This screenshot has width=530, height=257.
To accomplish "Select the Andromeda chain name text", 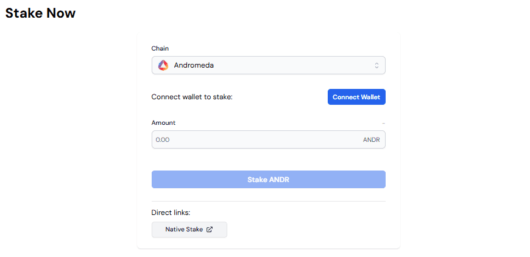I will pyautogui.click(x=194, y=65).
